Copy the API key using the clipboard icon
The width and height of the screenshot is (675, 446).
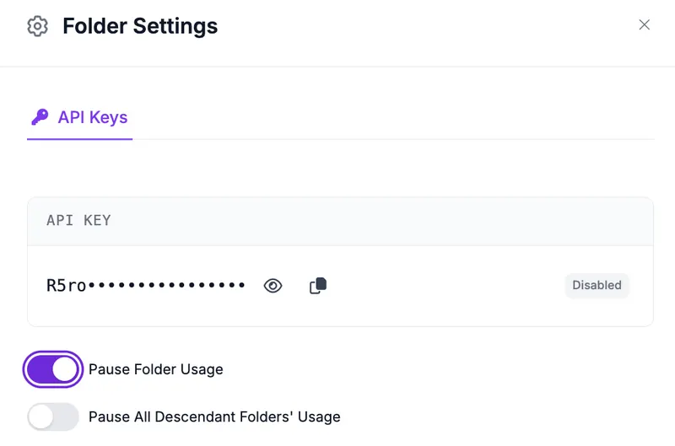click(x=318, y=286)
